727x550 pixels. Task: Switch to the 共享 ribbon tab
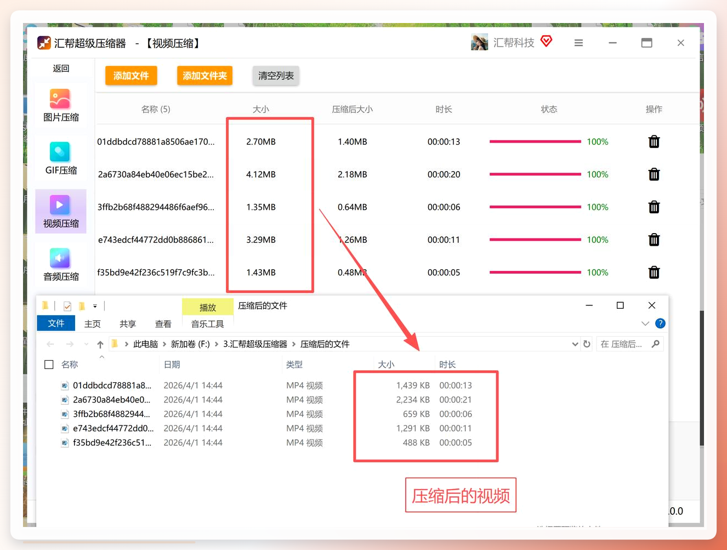128,324
